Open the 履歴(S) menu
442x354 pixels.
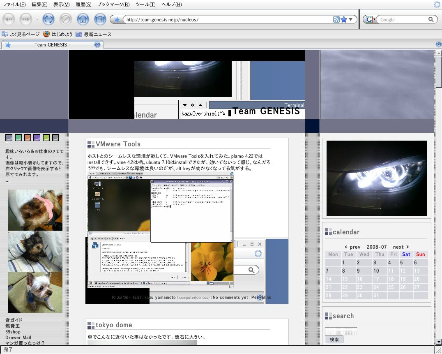click(83, 5)
